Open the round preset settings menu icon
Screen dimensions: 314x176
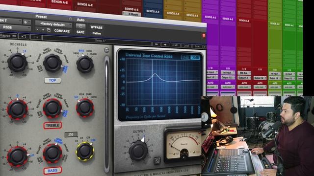coord(70,19)
